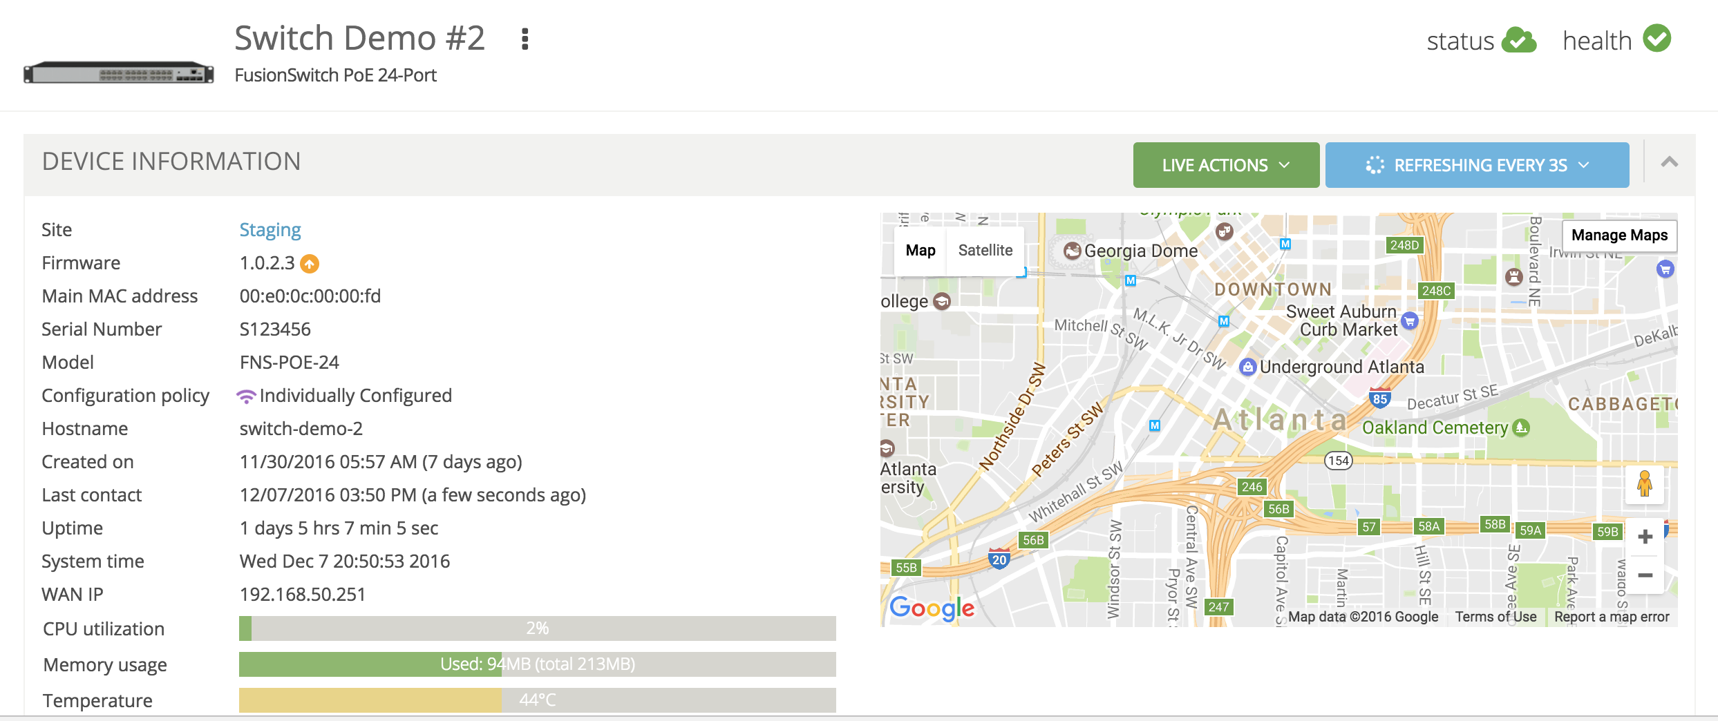Click the Switch Demo #2 title
1718x721 pixels.
(359, 38)
